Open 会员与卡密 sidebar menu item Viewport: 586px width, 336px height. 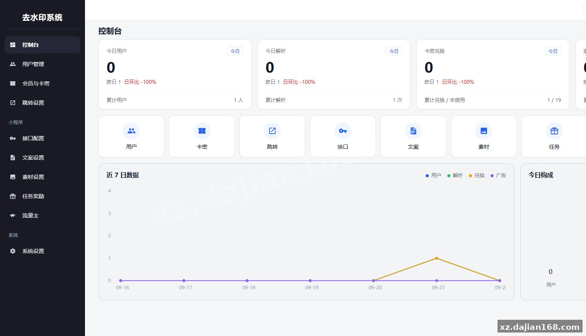click(x=42, y=83)
